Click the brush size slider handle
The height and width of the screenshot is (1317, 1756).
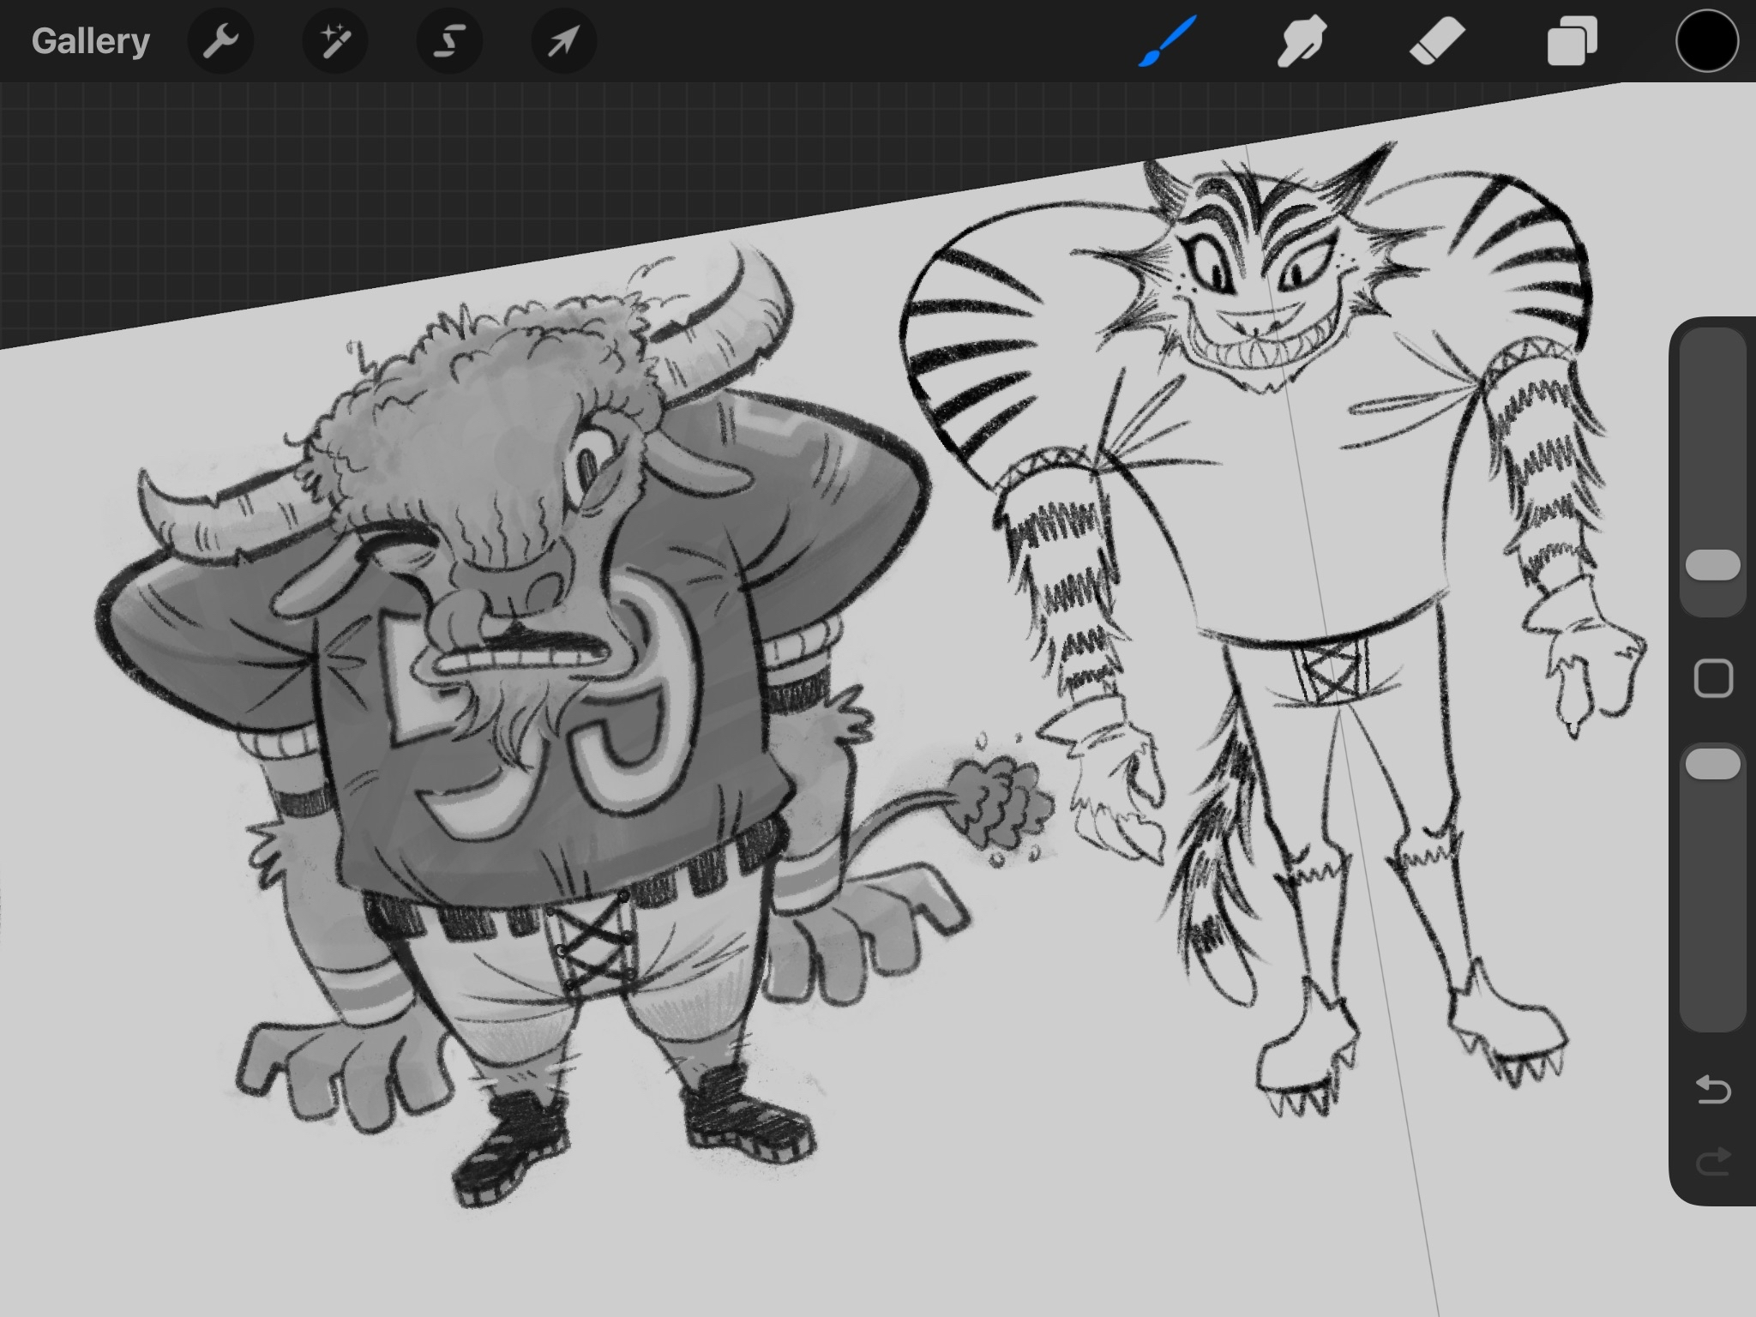[1712, 566]
